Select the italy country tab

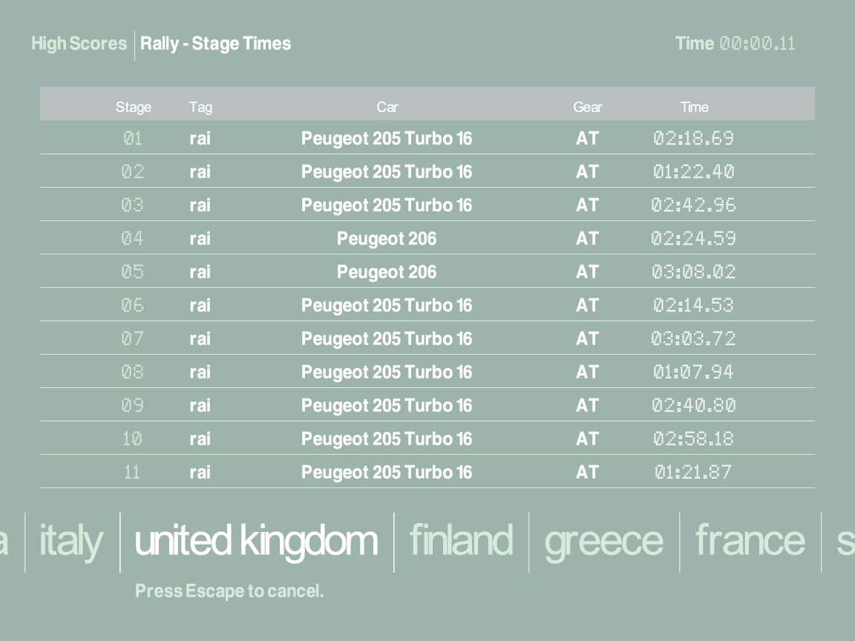tap(71, 541)
